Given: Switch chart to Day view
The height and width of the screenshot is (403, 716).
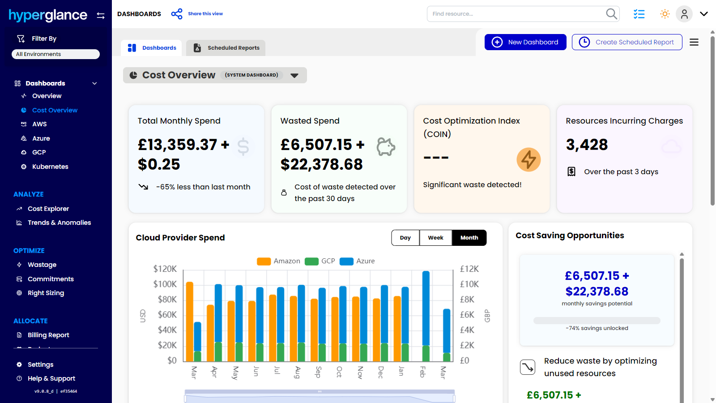Looking at the screenshot, I should pos(405,238).
